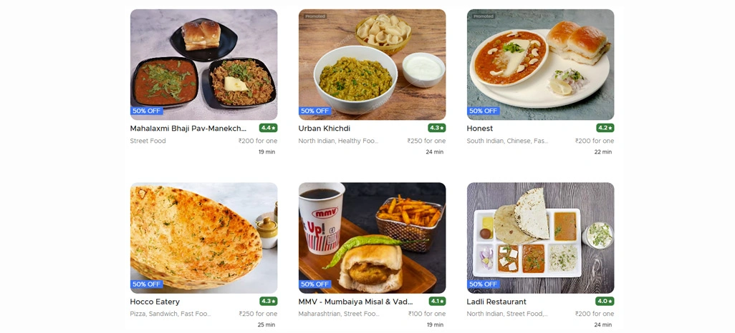Click the Honest restaurant name
Viewport: 735px width, 333px height.
pyautogui.click(x=480, y=128)
